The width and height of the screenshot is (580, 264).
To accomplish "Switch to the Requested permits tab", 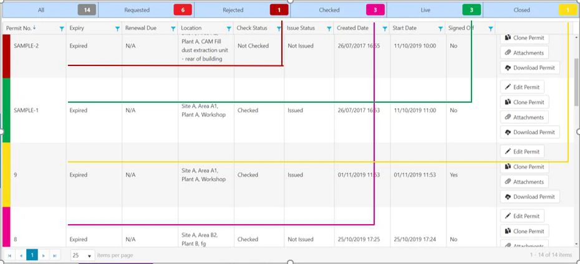I will tap(146, 10).
